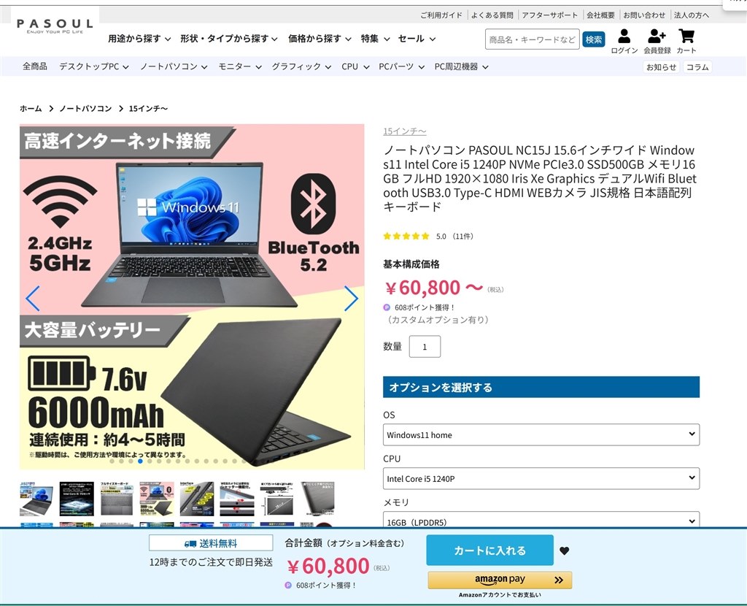
Task: Open 会社概要 link
Action: [600, 15]
